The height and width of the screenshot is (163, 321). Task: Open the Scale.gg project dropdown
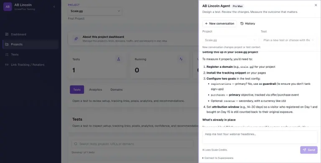95,11
